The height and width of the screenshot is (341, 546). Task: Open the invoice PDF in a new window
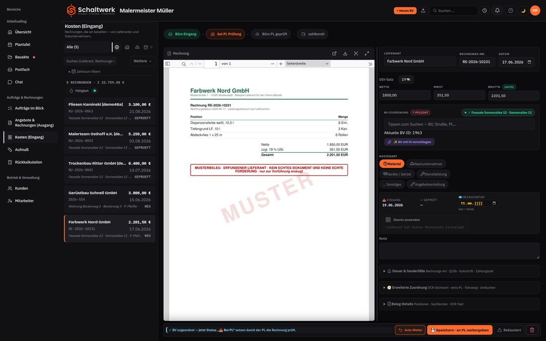334,53
